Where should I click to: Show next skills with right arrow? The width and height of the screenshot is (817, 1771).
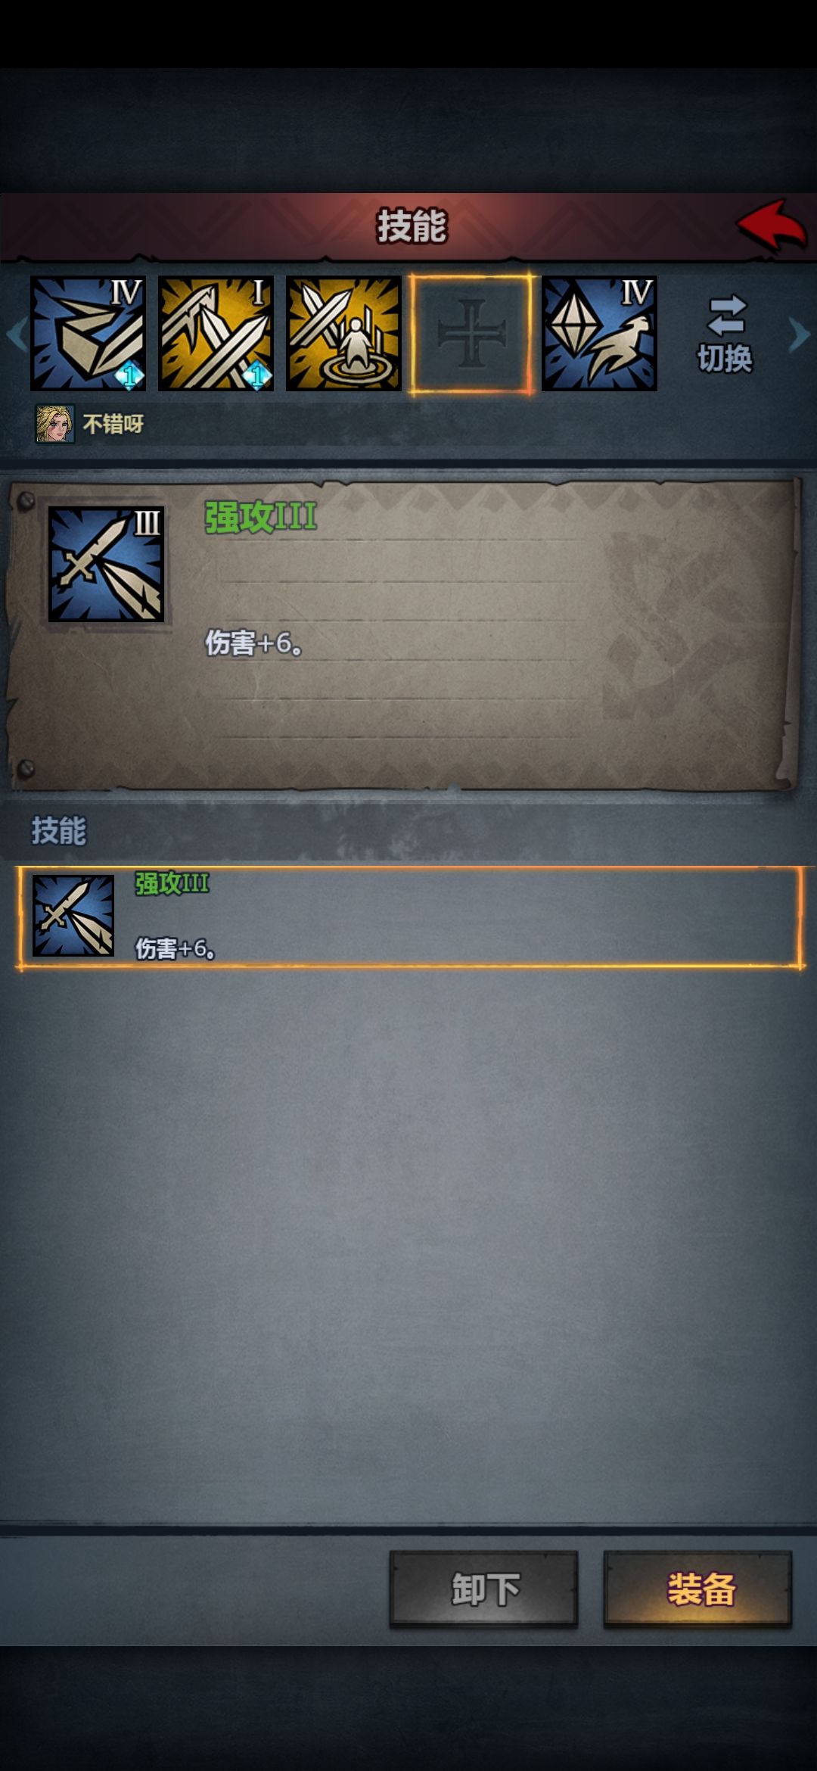[x=799, y=334]
